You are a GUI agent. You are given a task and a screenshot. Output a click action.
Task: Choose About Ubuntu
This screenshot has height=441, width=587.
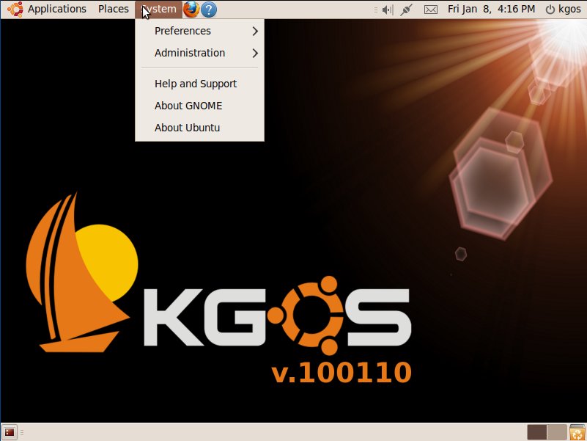(187, 128)
